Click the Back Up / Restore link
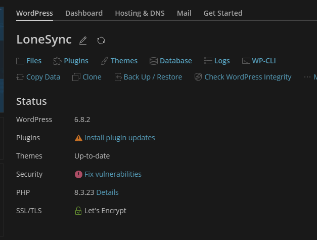Image resolution: width=317 pixels, height=240 pixels. click(x=153, y=77)
